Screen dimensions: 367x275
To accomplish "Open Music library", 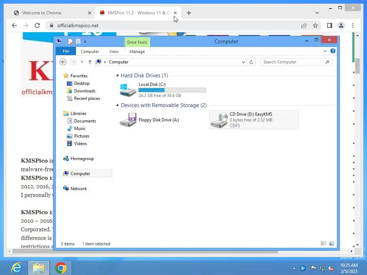I will 80,129.
